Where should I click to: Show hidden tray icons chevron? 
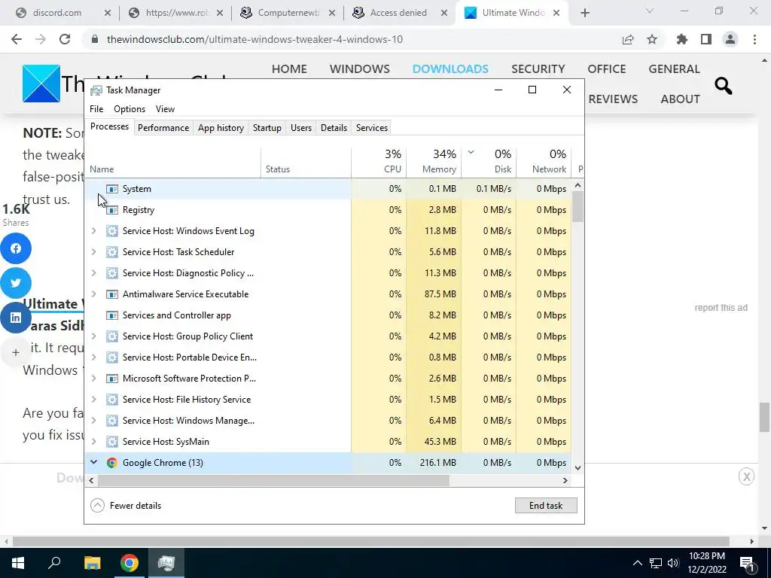(x=637, y=563)
